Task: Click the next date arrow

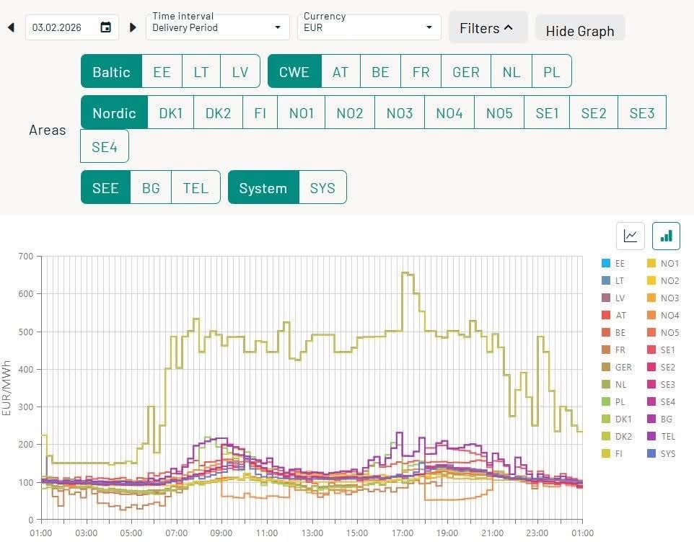Action: point(133,28)
